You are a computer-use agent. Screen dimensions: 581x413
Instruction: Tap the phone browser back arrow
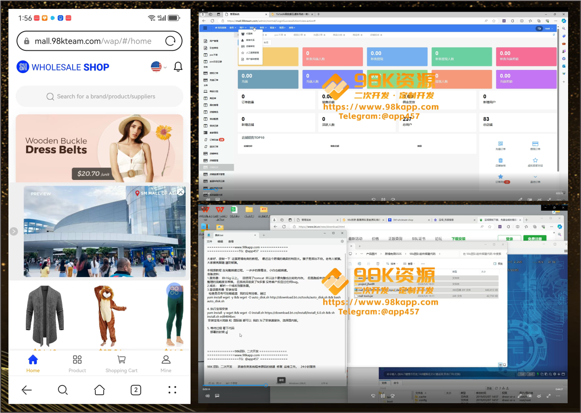[x=27, y=390]
